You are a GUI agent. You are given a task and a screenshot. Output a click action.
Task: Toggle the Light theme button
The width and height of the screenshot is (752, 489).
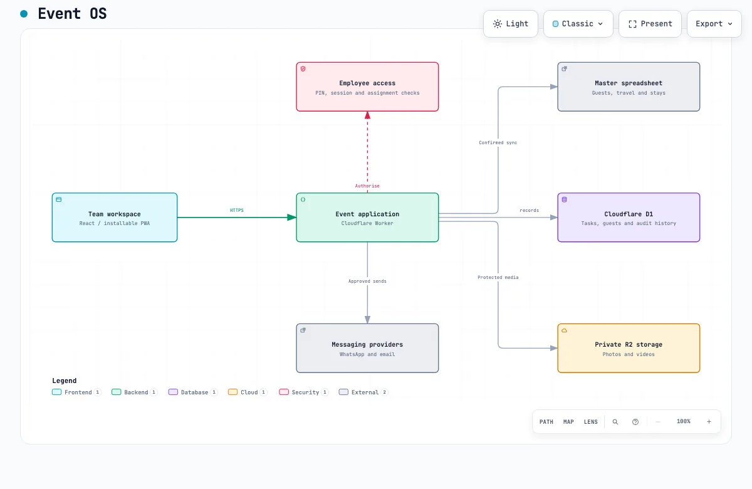510,24
